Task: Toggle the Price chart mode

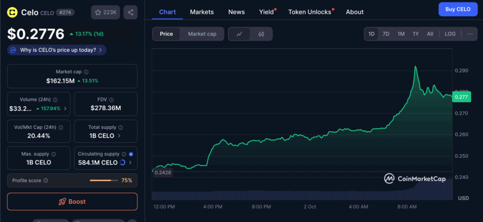Action: pos(167,34)
